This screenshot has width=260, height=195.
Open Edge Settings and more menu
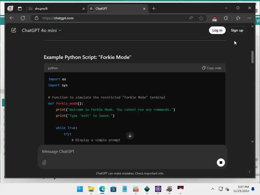pyautogui.click(x=249, y=18)
